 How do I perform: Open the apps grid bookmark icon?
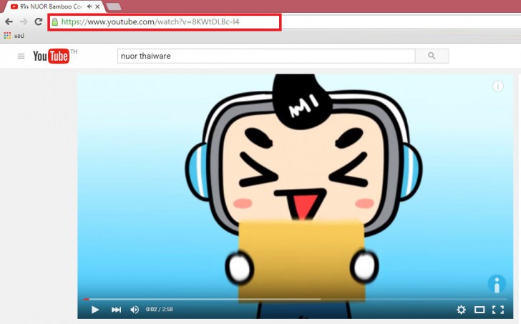tap(7, 36)
